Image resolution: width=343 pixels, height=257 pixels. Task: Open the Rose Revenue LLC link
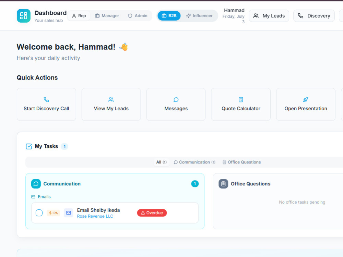(95, 216)
